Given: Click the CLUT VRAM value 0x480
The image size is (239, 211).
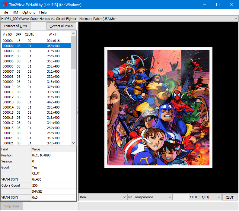Looking at the screenshot, I should 54,179.
